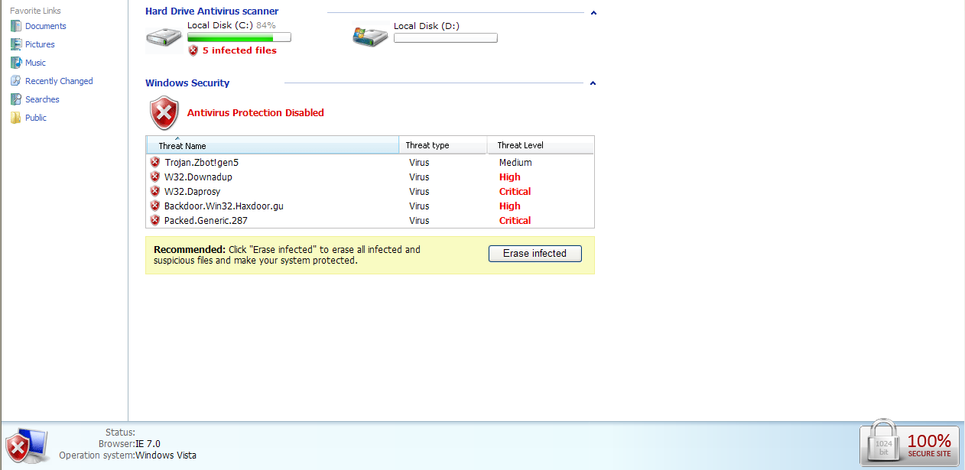Screen dimensions: 965x470
Task: Select the W32.Downadup threat name
Action: (x=198, y=177)
